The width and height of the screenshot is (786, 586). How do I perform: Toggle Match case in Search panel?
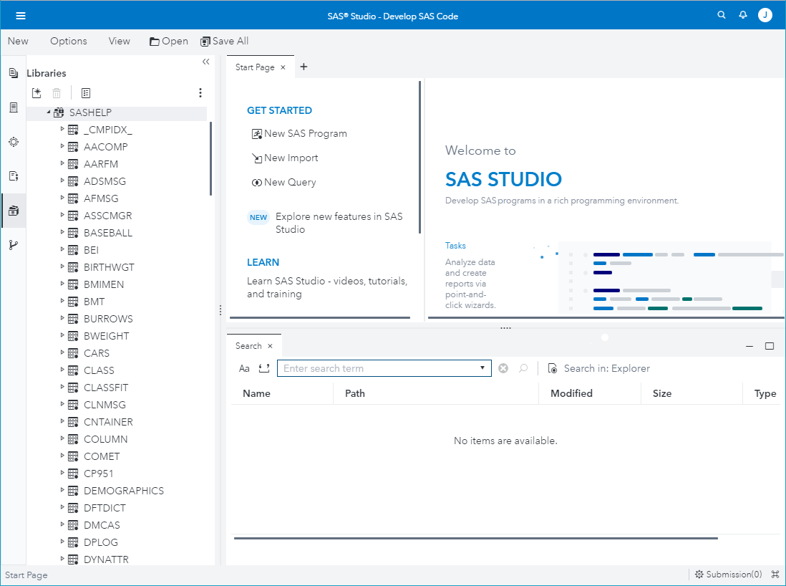pos(244,368)
